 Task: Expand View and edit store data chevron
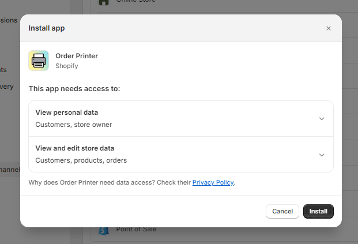point(322,155)
